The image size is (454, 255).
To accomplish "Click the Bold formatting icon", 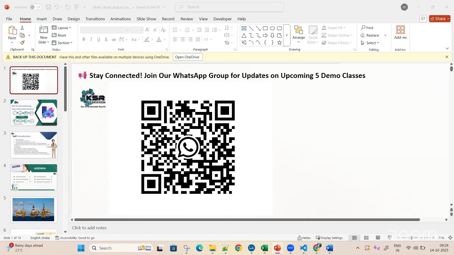I will 84,39.
